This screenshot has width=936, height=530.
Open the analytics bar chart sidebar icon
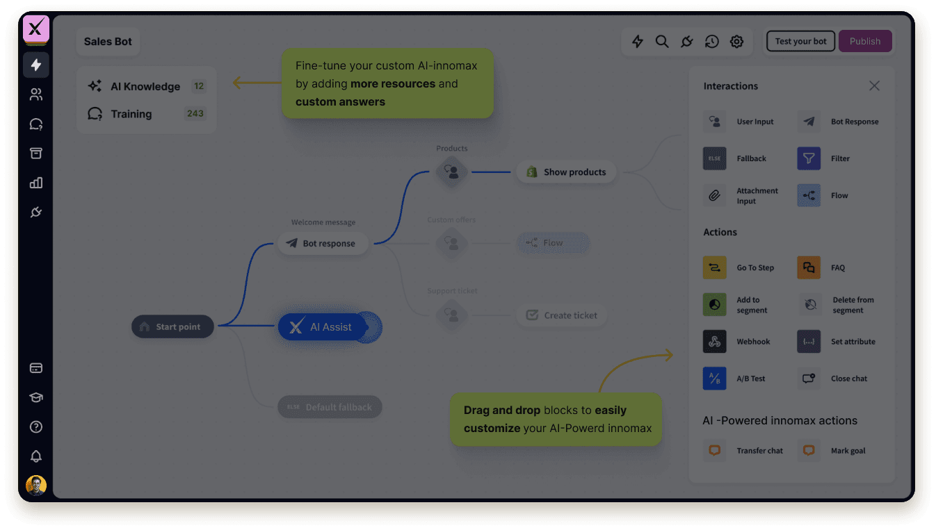pyautogui.click(x=36, y=183)
